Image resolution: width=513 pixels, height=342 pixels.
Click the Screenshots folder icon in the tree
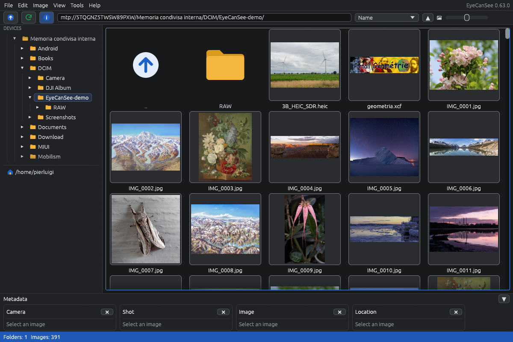pyautogui.click(x=41, y=117)
